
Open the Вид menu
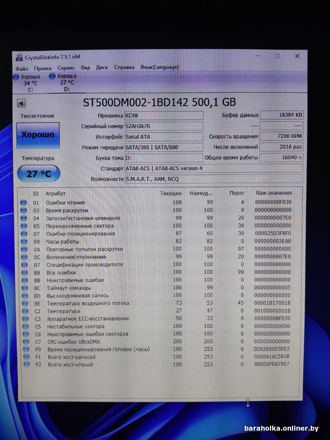(x=85, y=68)
